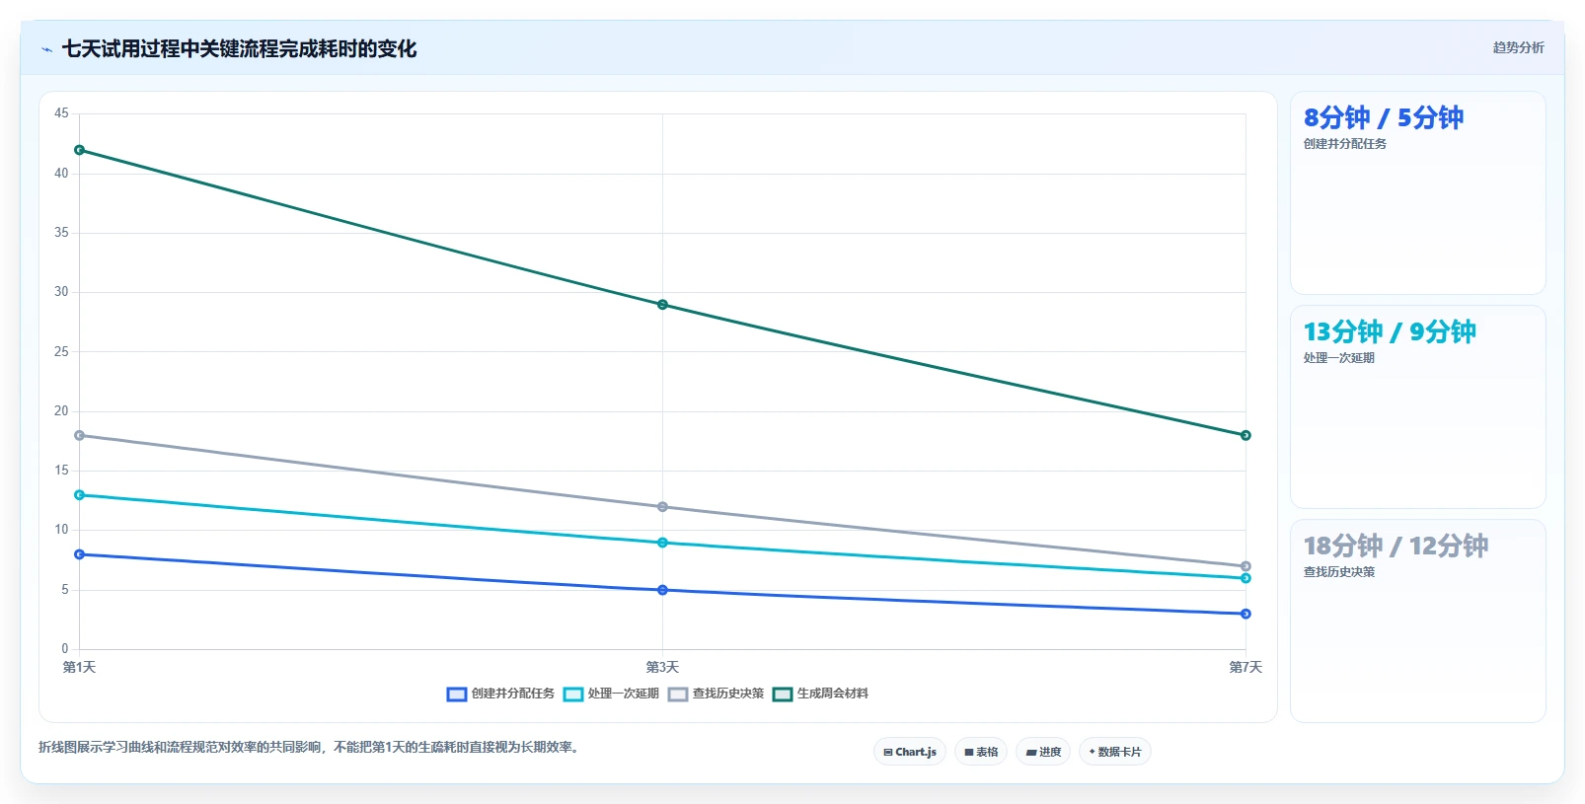Select the 创建并分配任务 point at 第7天 (3)
Image resolution: width=1585 pixels, height=804 pixels.
1245,614
